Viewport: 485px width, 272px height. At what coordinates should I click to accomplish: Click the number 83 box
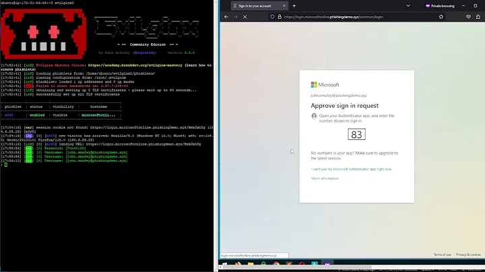356,135
